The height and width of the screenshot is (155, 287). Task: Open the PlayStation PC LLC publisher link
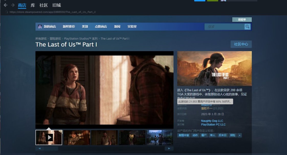pyautogui.click(x=213, y=125)
